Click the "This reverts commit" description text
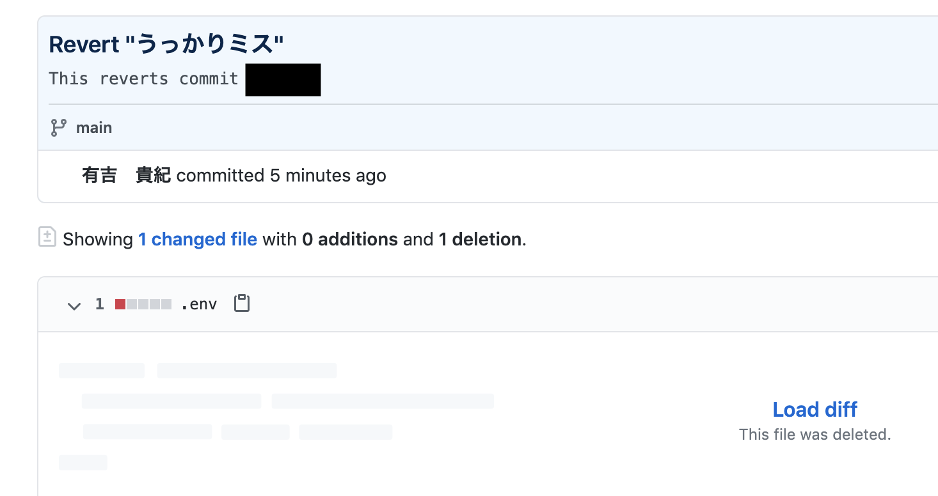The width and height of the screenshot is (938, 496). click(x=143, y=79)
